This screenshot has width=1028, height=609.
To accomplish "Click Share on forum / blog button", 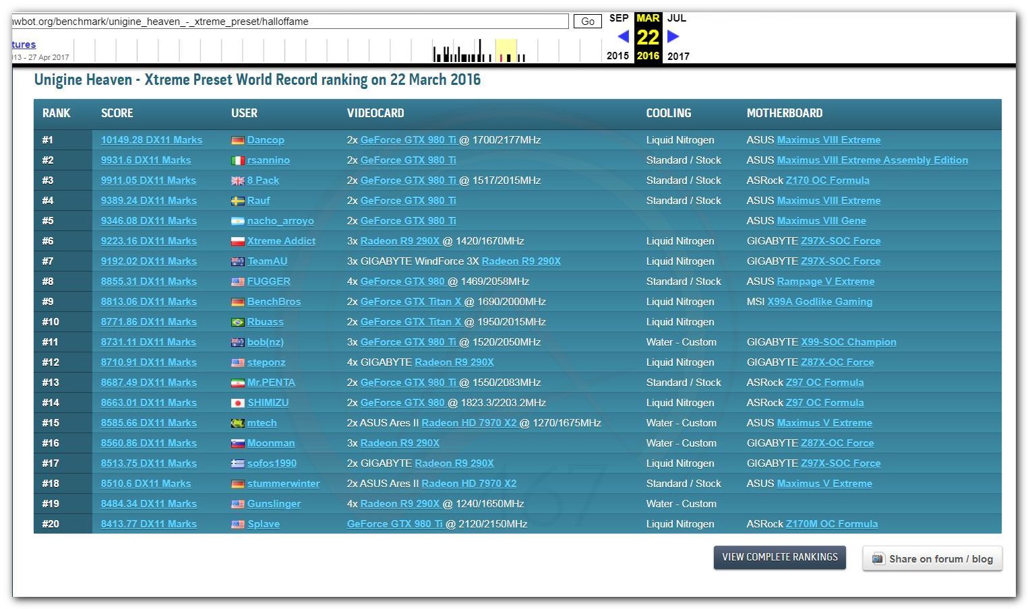I will tap(932, 558).
